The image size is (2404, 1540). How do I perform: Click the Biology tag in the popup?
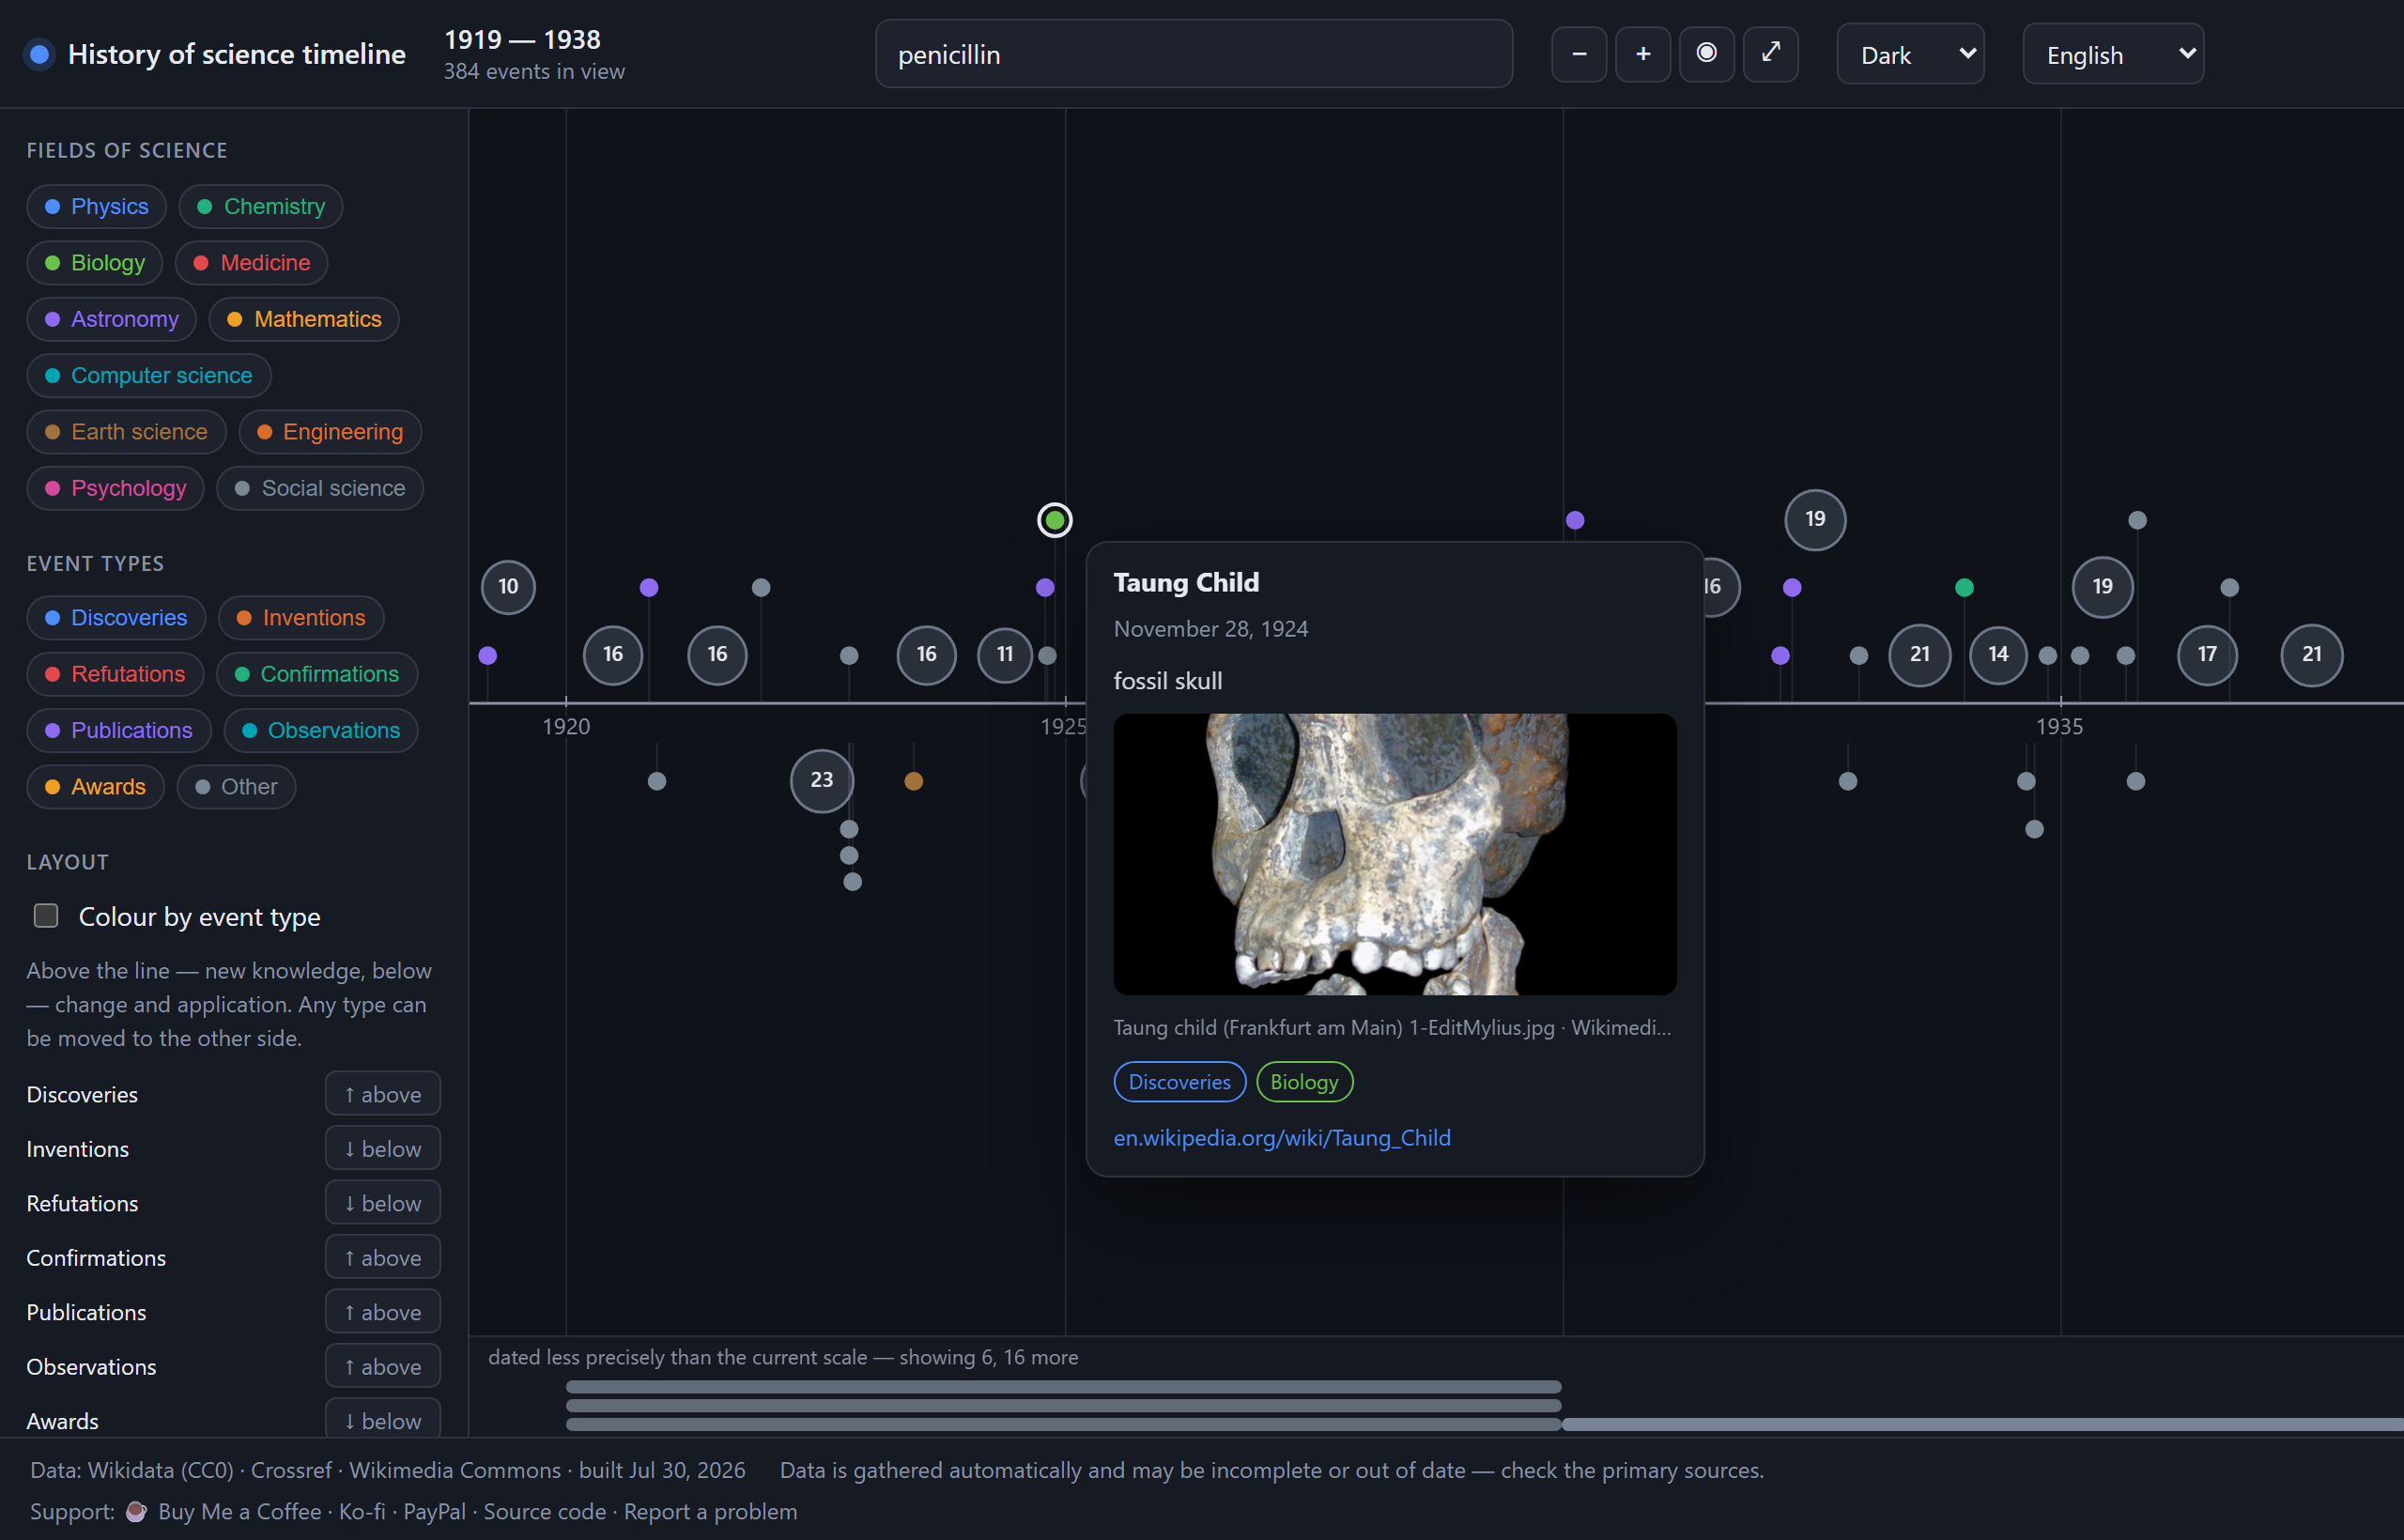pos(1305,1082)
